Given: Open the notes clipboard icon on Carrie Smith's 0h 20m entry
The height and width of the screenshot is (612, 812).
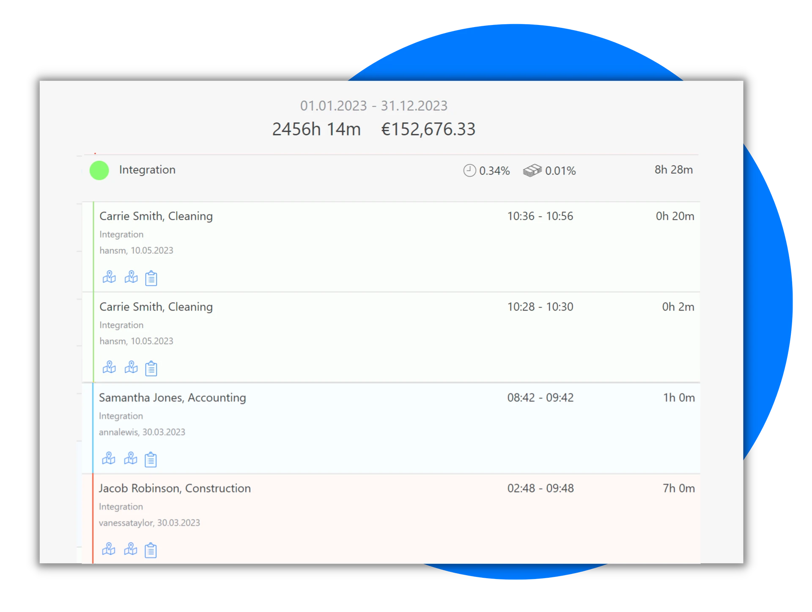Looking at the screenshot, I should click(x=151, y=278).
